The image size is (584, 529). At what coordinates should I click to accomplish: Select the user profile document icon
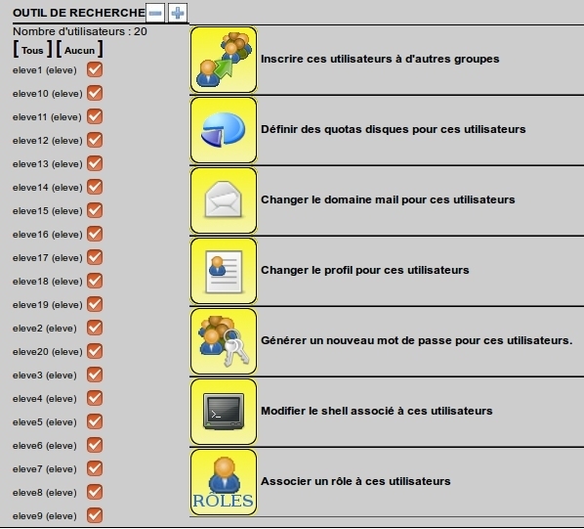224,271
